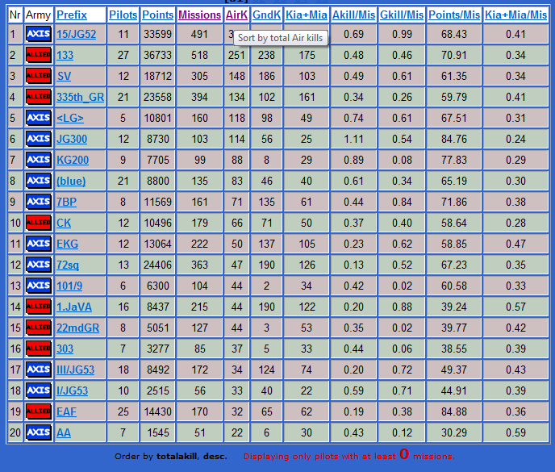Sort by the Gkill/Mis column header
The image size is (555, 472).
pos(402,15)
